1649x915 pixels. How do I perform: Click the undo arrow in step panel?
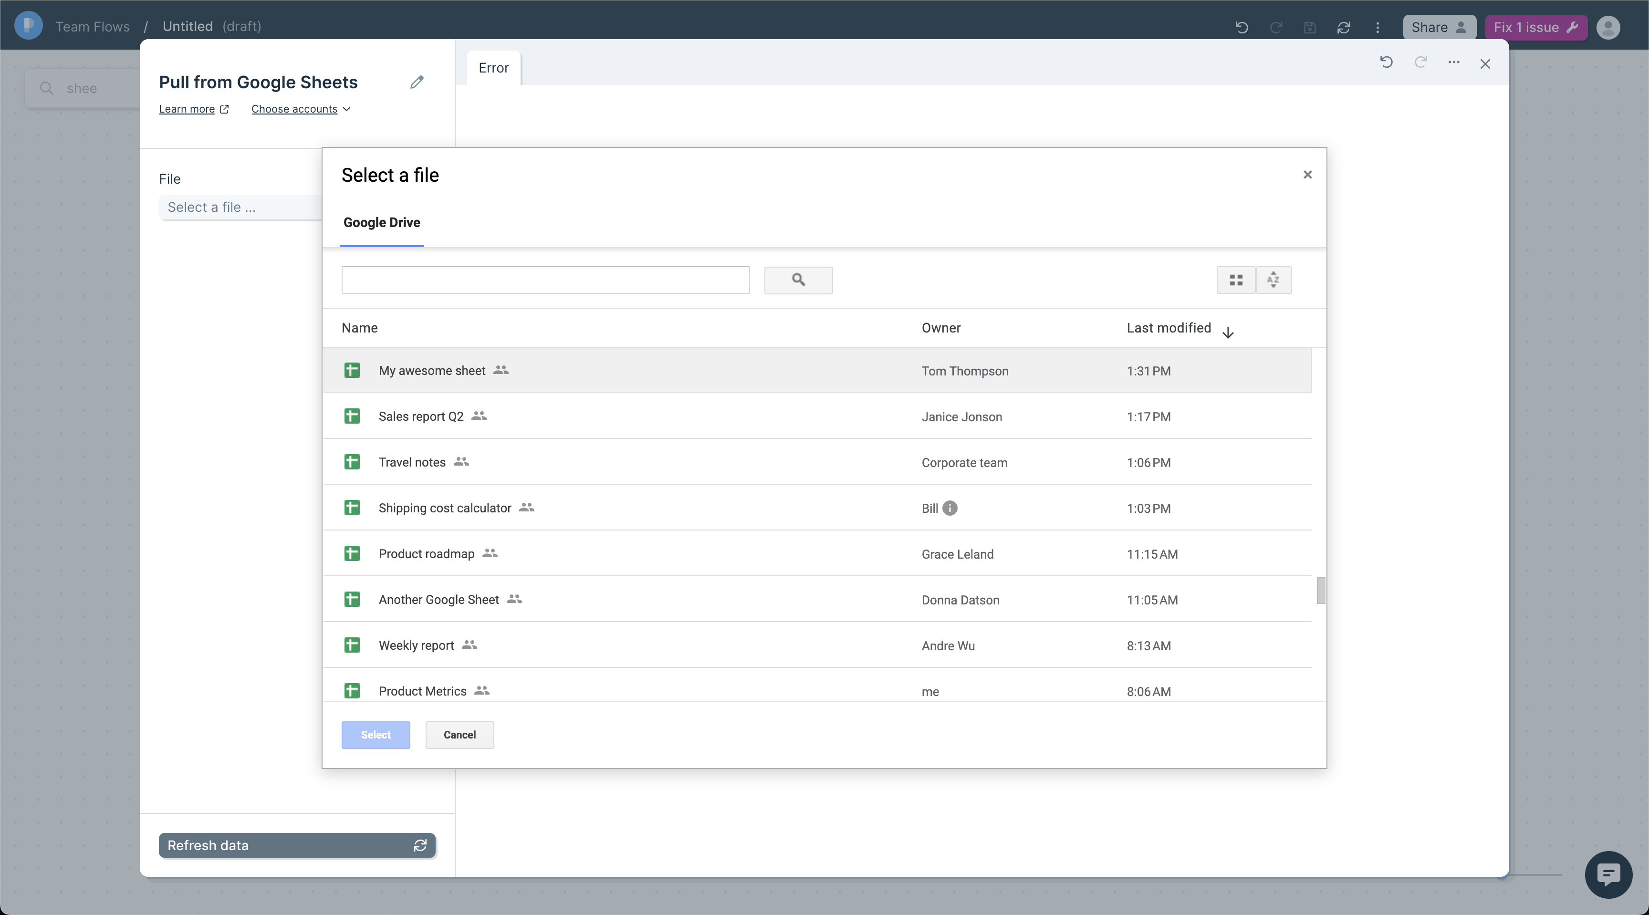pyautogui.click(x=1387, y=62)
